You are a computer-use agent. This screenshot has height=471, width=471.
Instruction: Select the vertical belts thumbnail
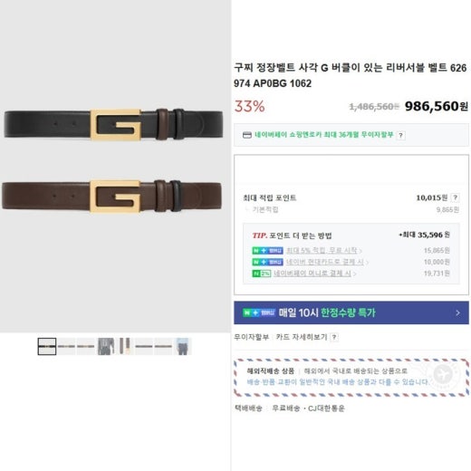(125, 346)
